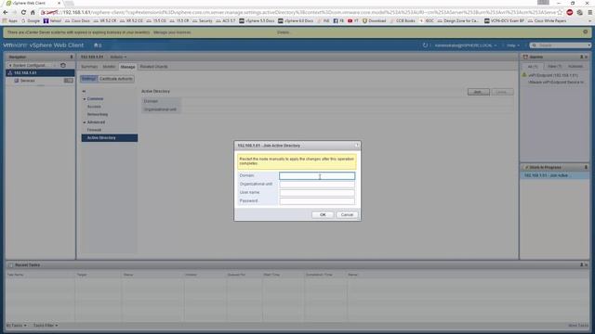Click the Navigator history icon
This screenshot has width=595, height=334.
tap(63, 66)
